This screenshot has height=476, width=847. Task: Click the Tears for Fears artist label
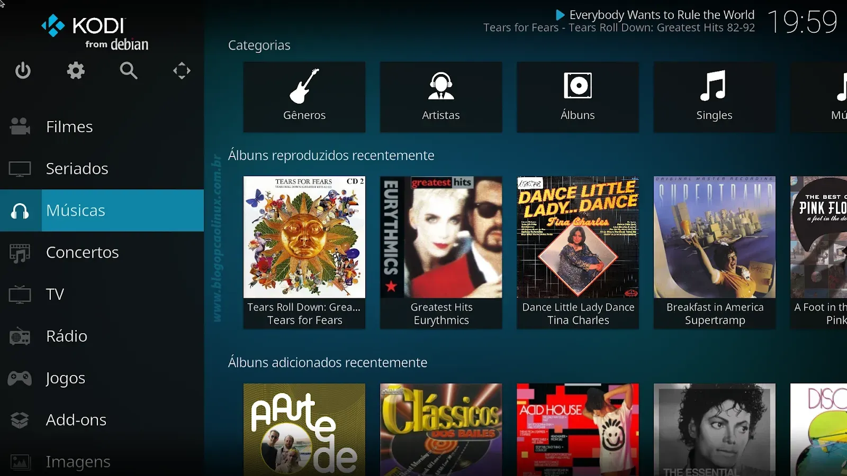pyautogui.click(x=305, y=320)
